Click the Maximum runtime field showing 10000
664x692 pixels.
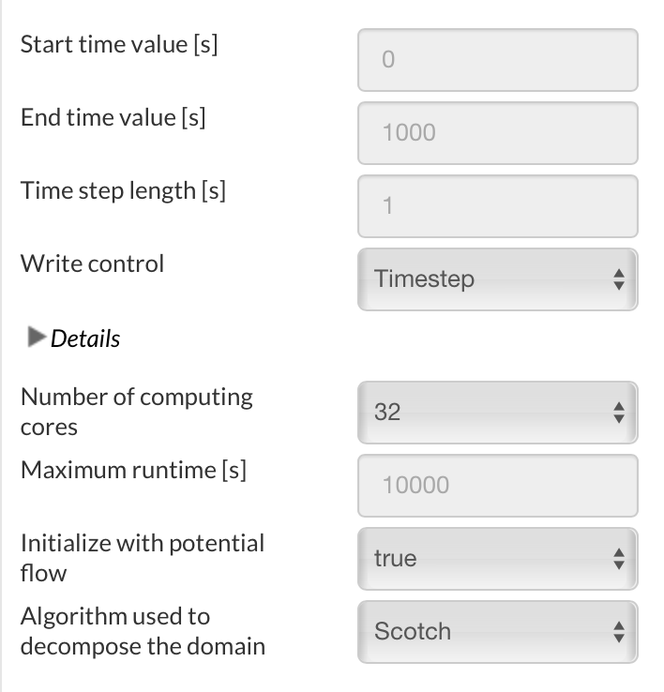click(497, 485)
